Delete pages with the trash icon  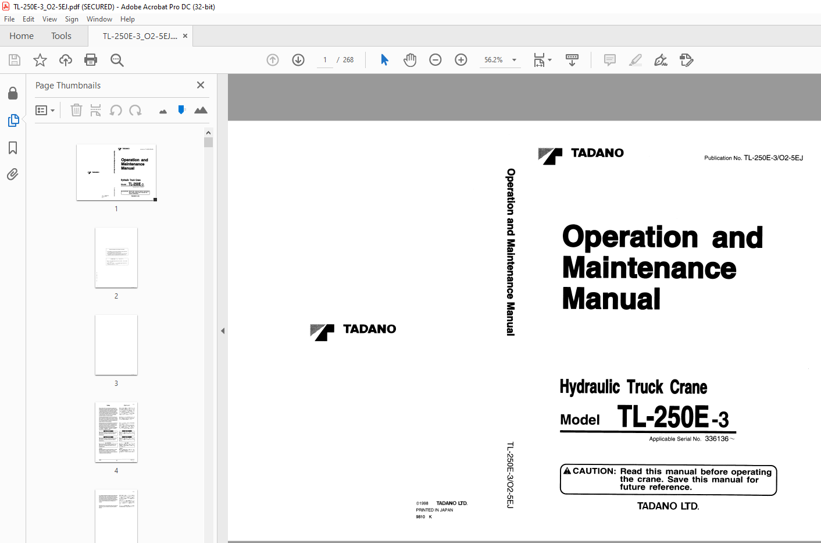pyautogui.click(x=76, y=110)
